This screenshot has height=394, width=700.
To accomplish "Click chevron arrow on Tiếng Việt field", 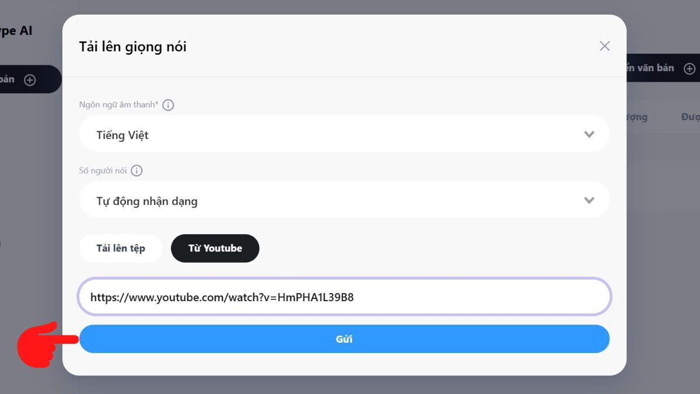I will 589,134.
